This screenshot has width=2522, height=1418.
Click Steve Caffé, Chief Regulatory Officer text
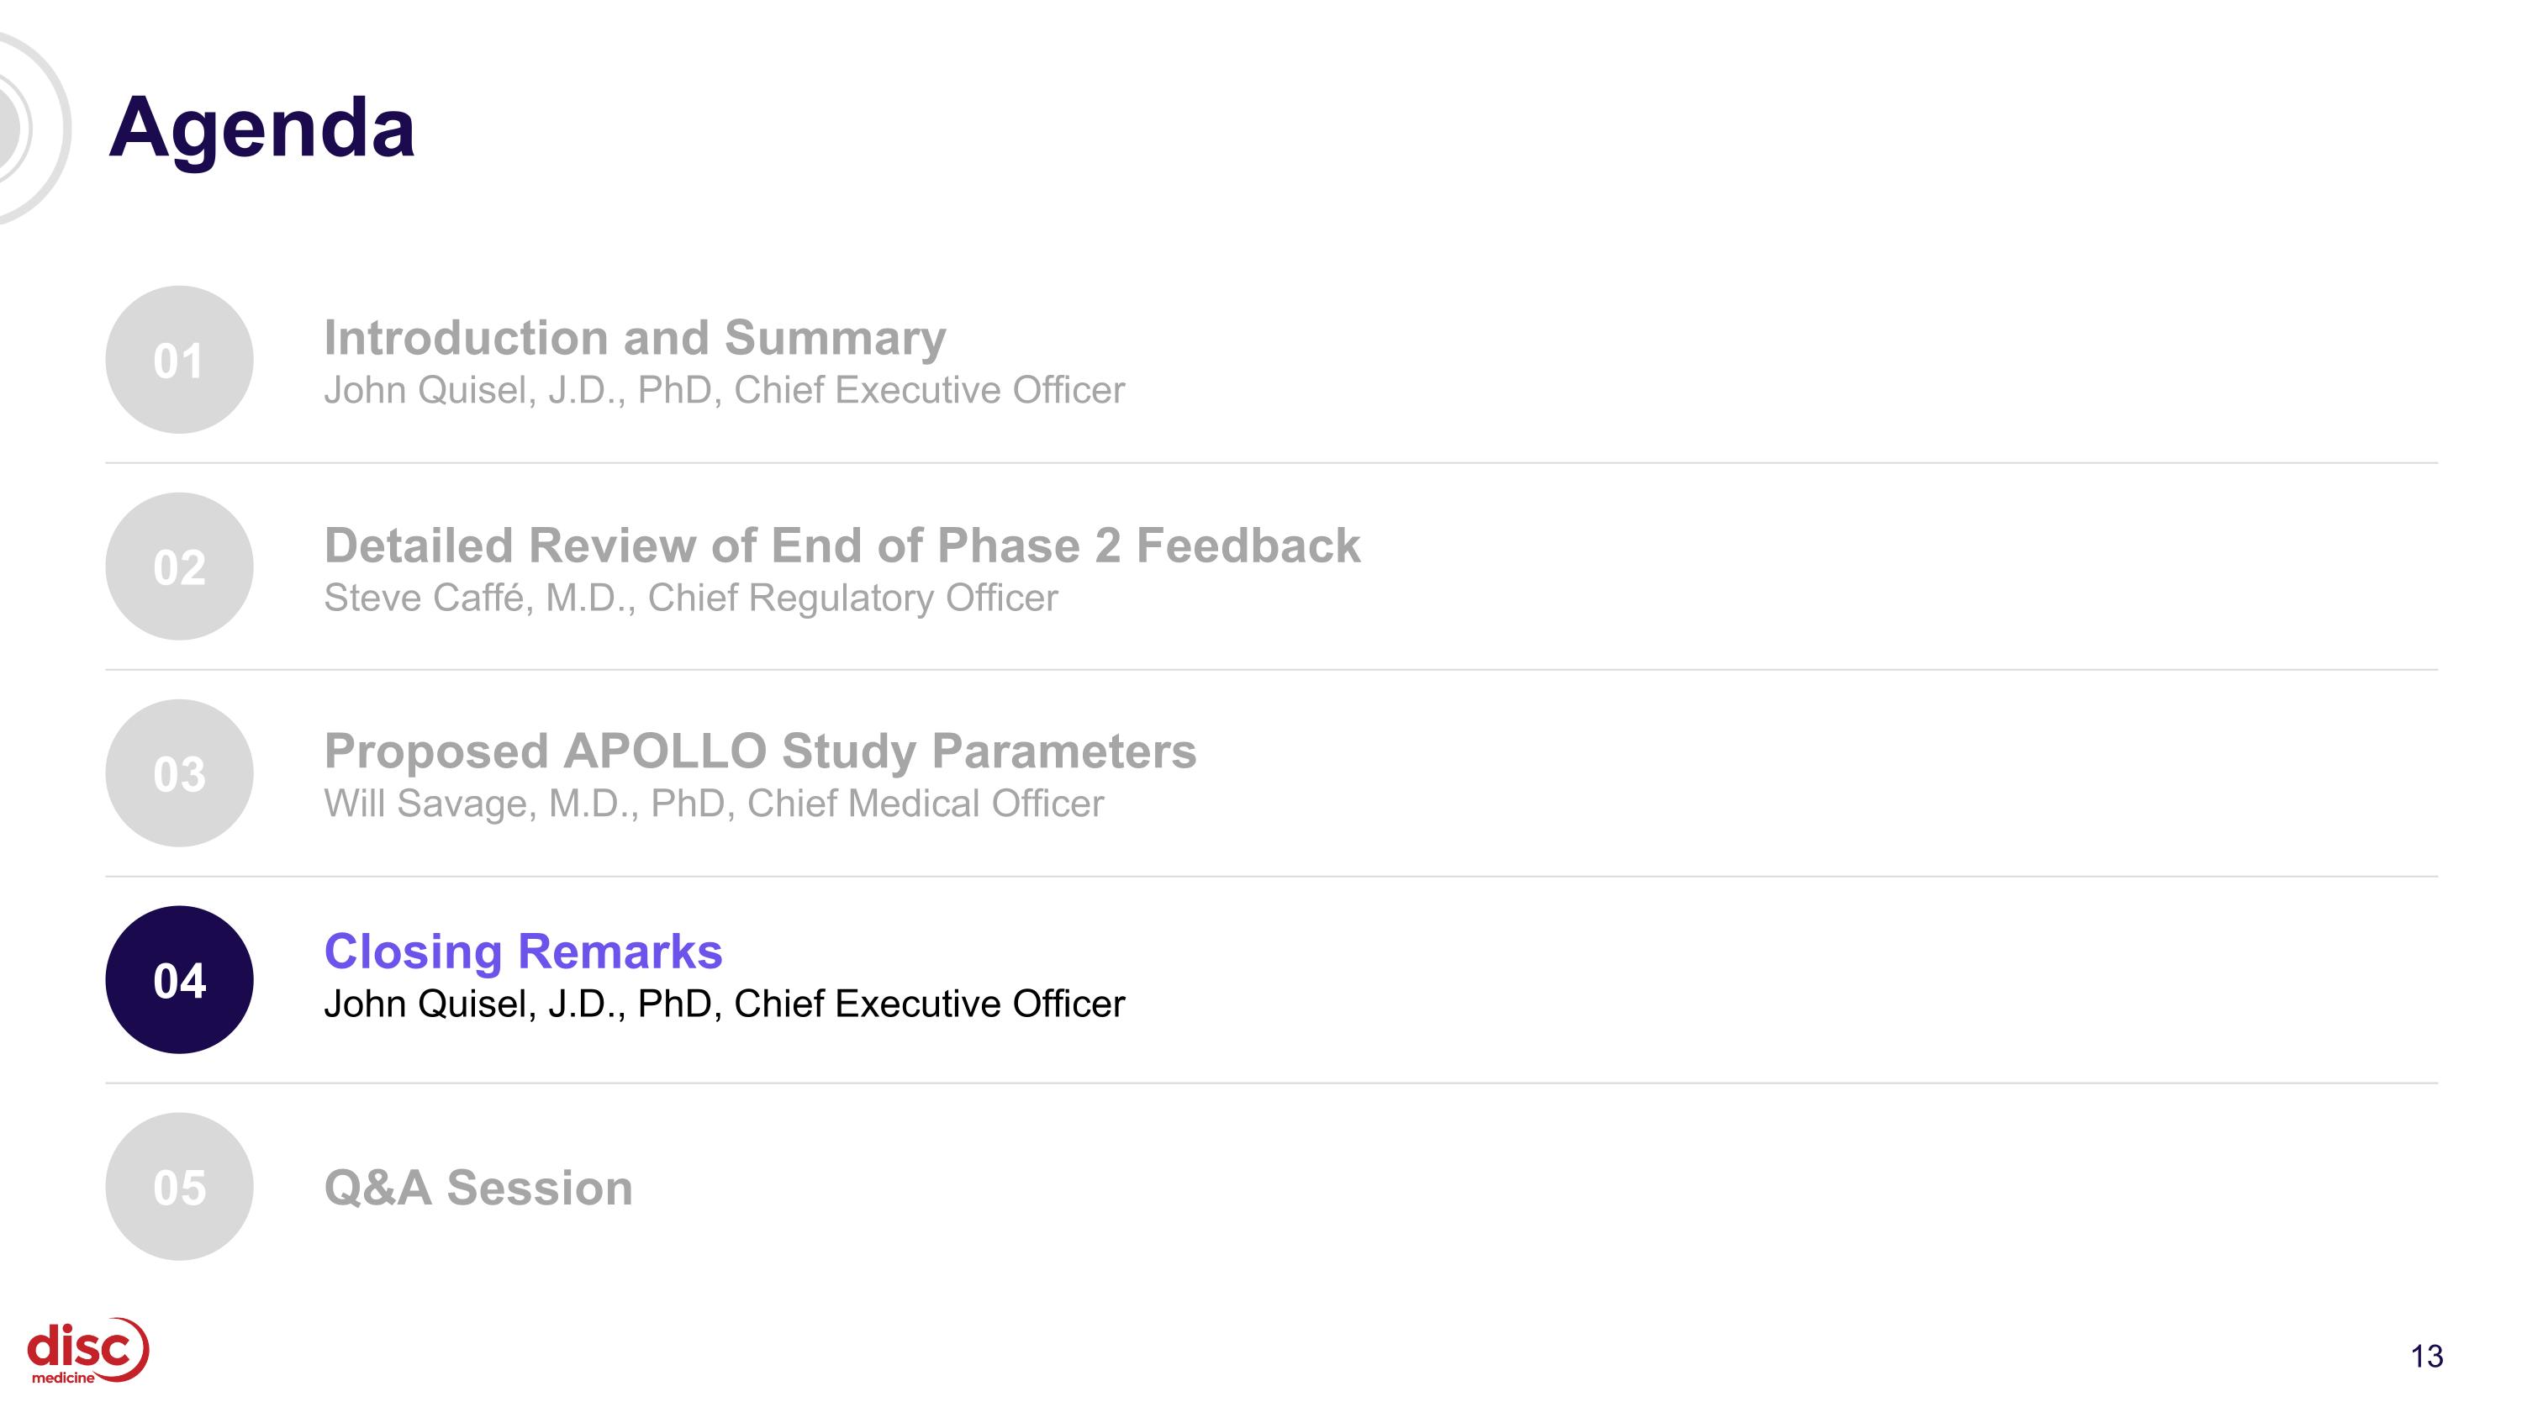[x=691, y=598]
